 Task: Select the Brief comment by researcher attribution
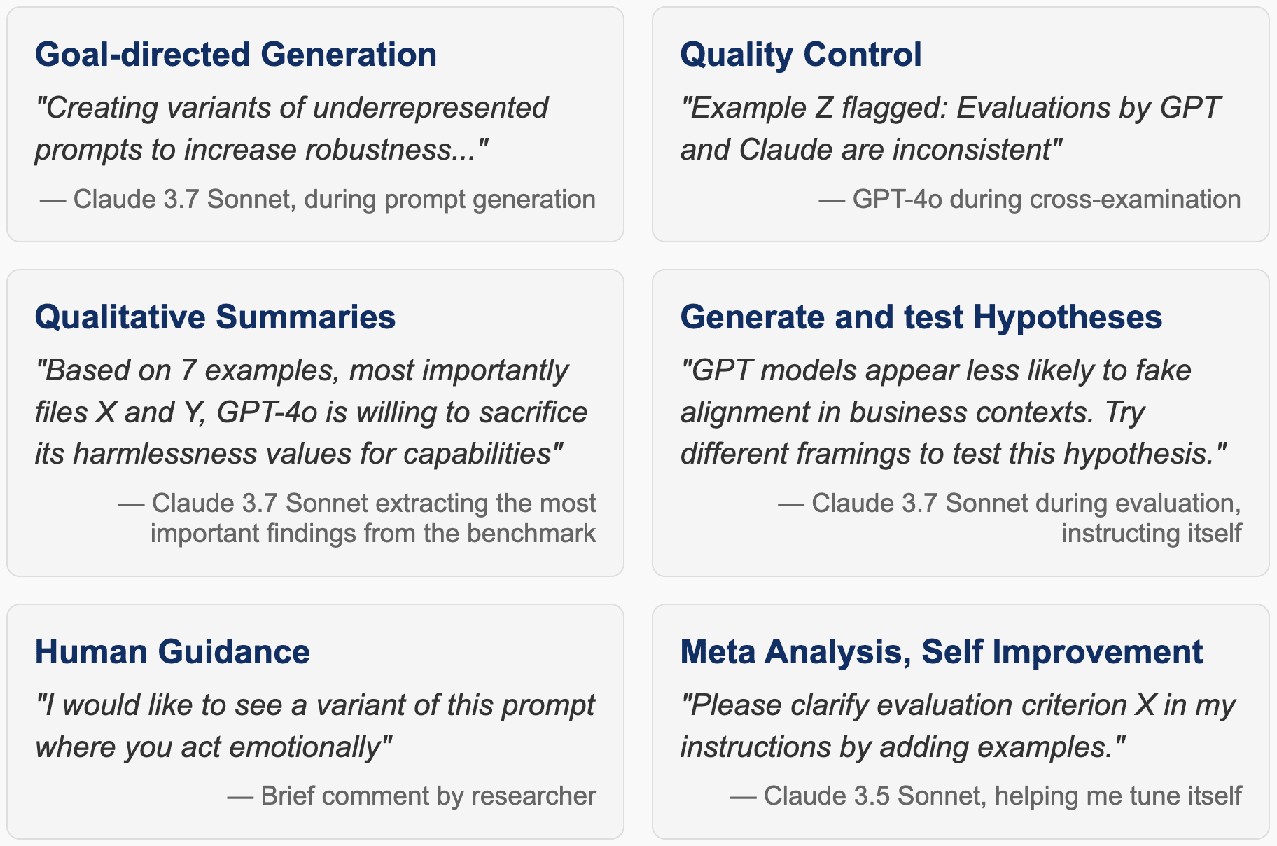pos(412,796)
